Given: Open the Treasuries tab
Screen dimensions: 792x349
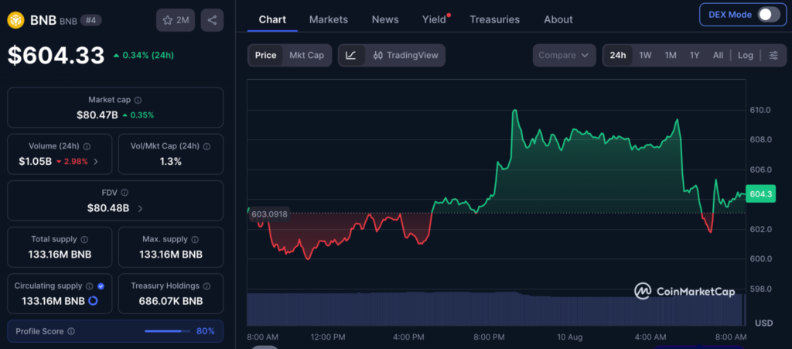Looking at the screenshot, I should click(494, 19).
